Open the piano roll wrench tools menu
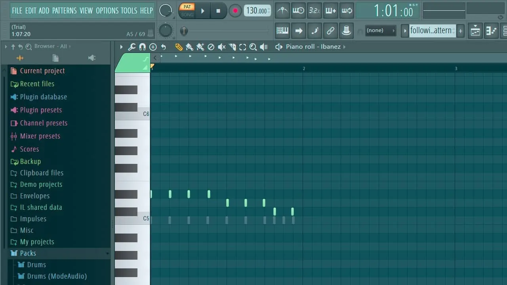The width and height of the screenshot is (507, 285). [x=132, y=47]
